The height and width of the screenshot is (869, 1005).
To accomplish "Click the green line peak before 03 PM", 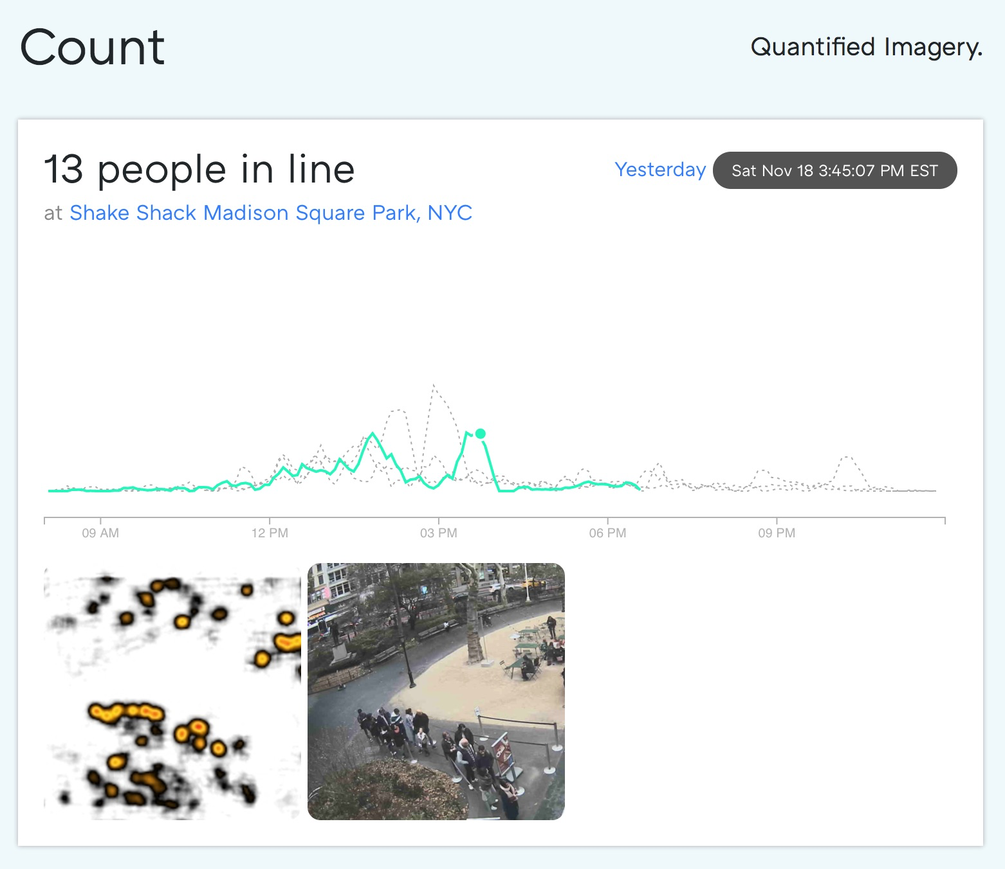I will coord(372,434).
